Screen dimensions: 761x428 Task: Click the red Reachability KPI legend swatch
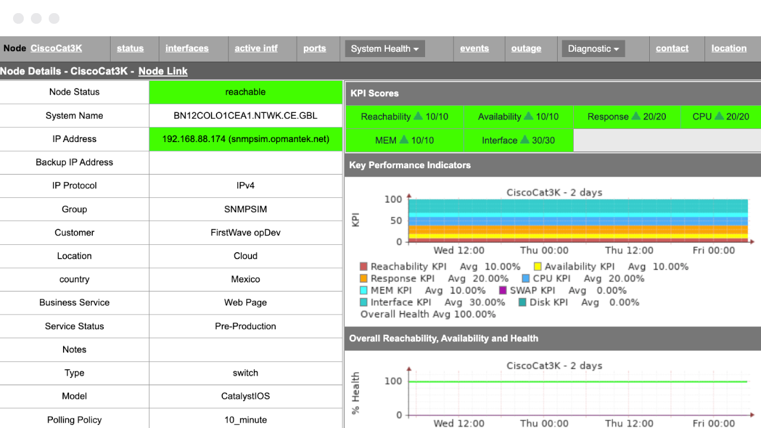(x=364, y=267)
